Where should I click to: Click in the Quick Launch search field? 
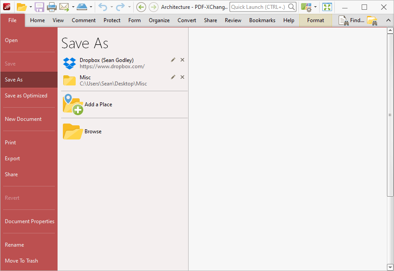[259, 7]
